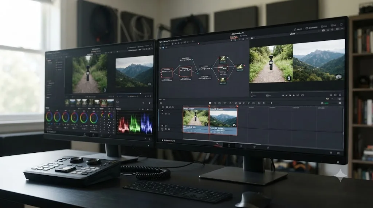Select audio clip beneath the forest path clip
The height and width of the screenshot is (208, 373).
click(x=196, y=129)
